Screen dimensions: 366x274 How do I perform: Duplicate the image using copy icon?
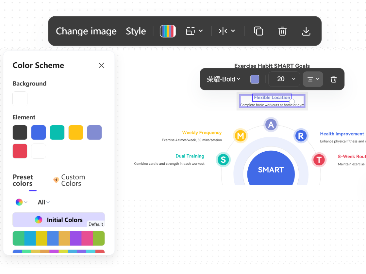coord(258,31)
